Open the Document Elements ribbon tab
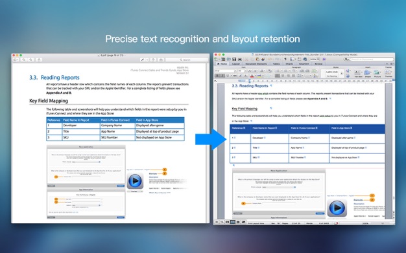Image resolution: width=406 pixels, height=253 pixels. [x=256, y=64]
